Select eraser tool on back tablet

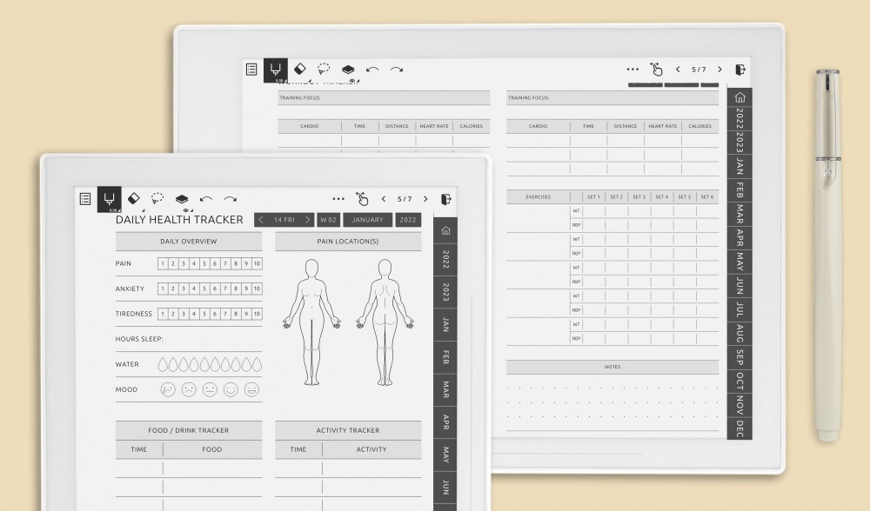pyautogui.click(x=299, y=69)
